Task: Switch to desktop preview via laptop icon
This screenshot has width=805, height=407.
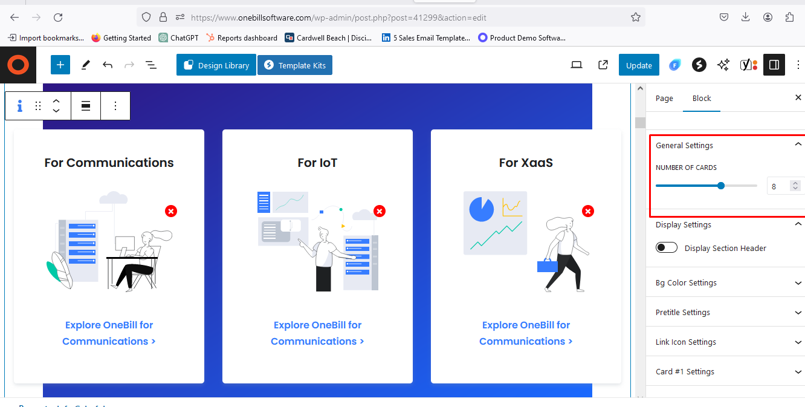Action: pos(577,65)
